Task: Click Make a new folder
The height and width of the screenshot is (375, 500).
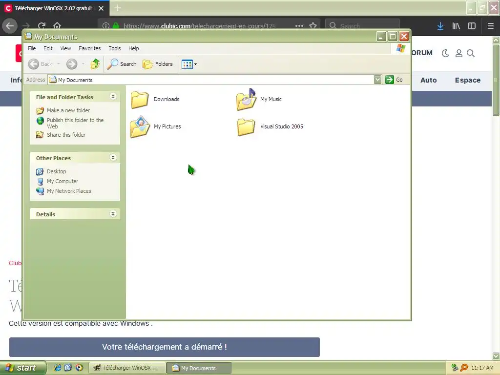Action: pyautogui.click(x=68, y=110)
